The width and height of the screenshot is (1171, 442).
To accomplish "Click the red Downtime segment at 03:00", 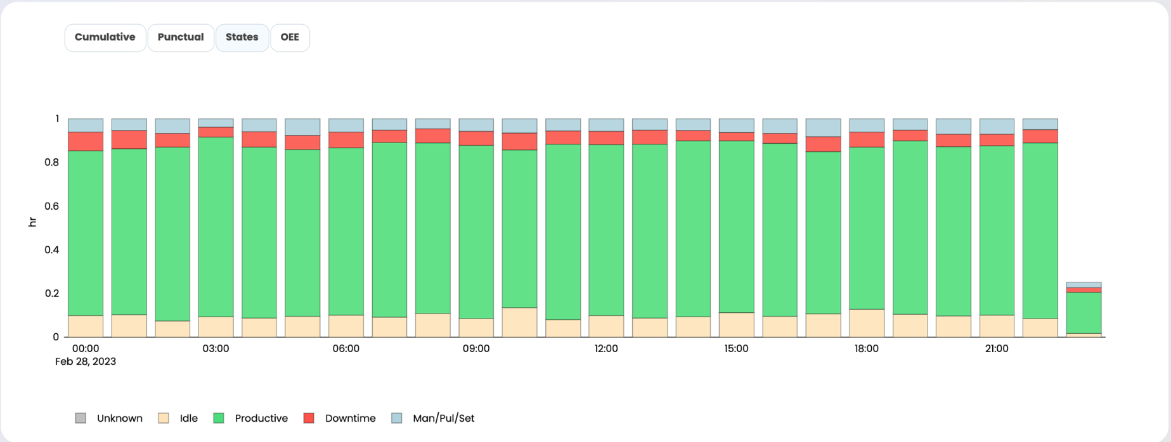I will pyautogui.click(x=216, y=132).
